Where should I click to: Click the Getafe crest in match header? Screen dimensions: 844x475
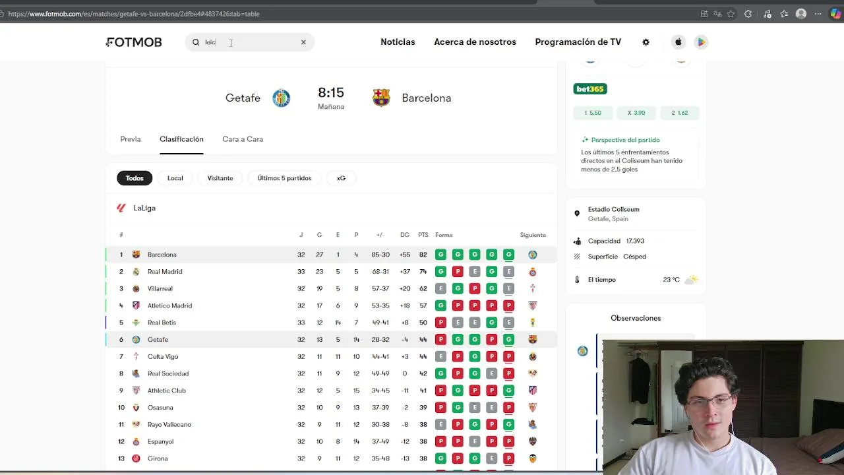(282, 98)
